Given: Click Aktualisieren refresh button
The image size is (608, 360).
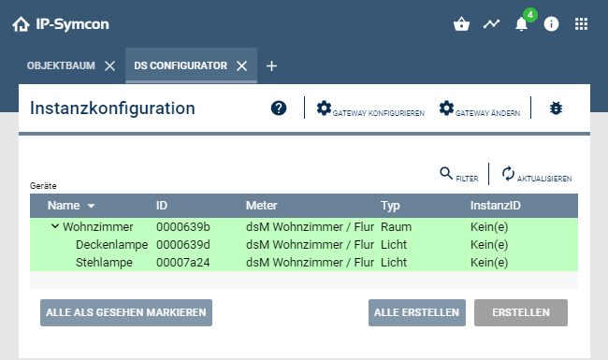Looking at the screenshot, I should pos(536,174).
